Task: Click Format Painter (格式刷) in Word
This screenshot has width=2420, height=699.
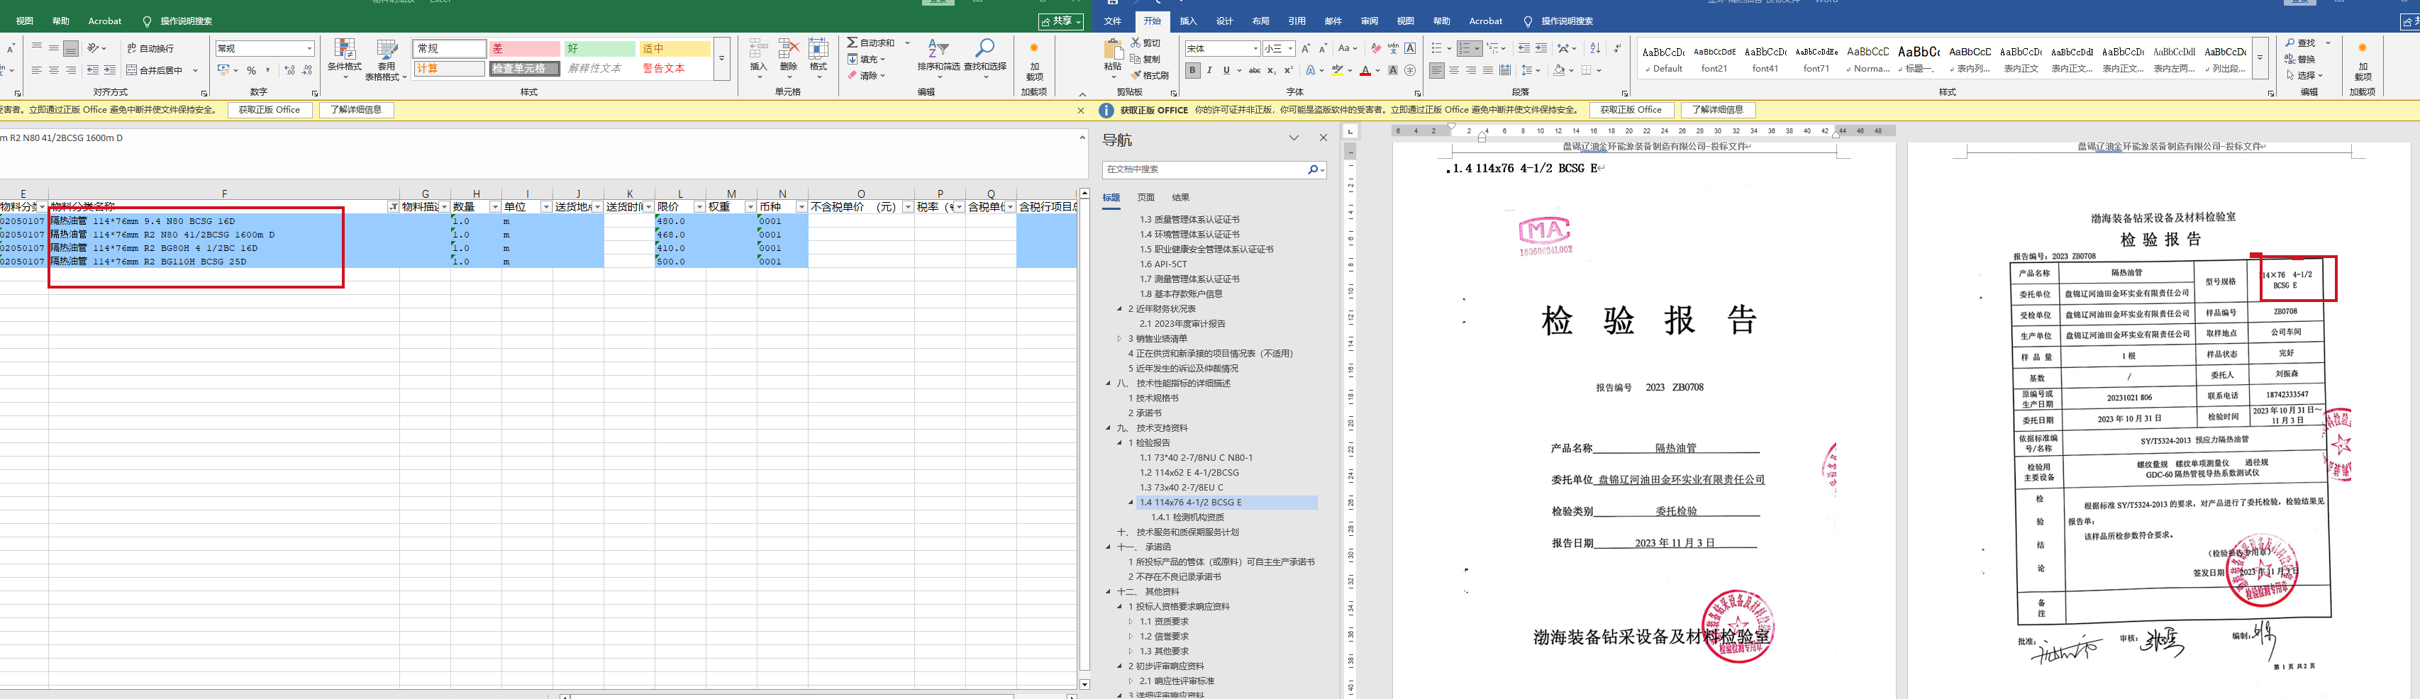Action: pyautogui.click(x=1150, y=75)
